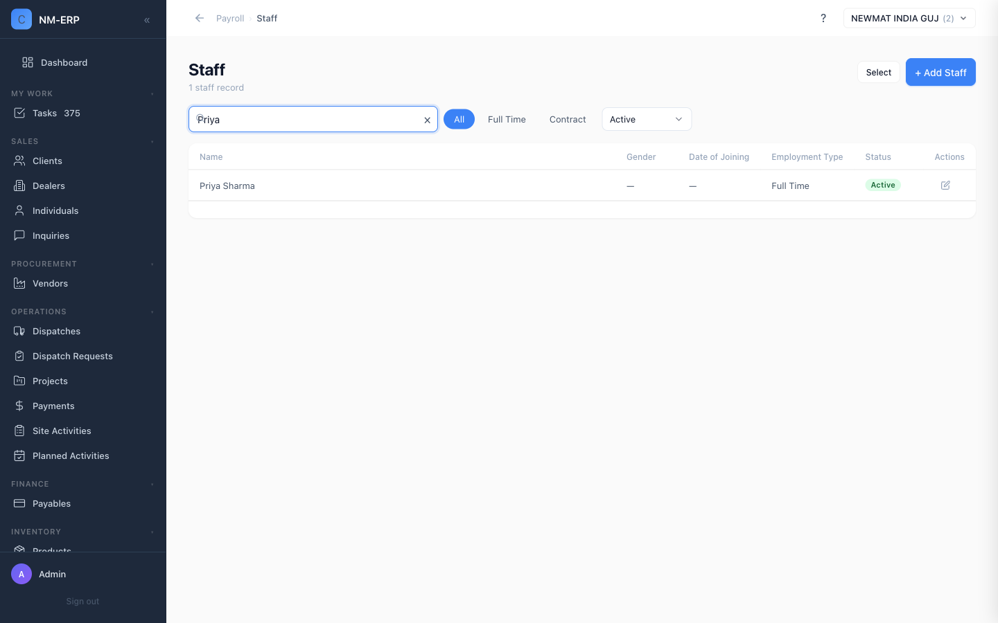Sort by Name column header
This screenshot has width=998, height=623.
pos(211,157)
